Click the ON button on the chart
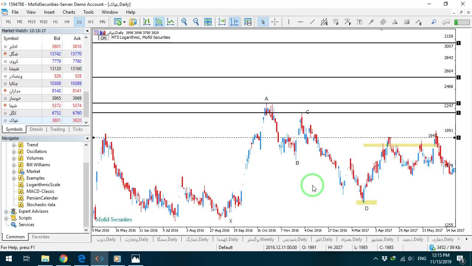The width and height of the screenshot is (472, 266). click(x=103, y=38)
